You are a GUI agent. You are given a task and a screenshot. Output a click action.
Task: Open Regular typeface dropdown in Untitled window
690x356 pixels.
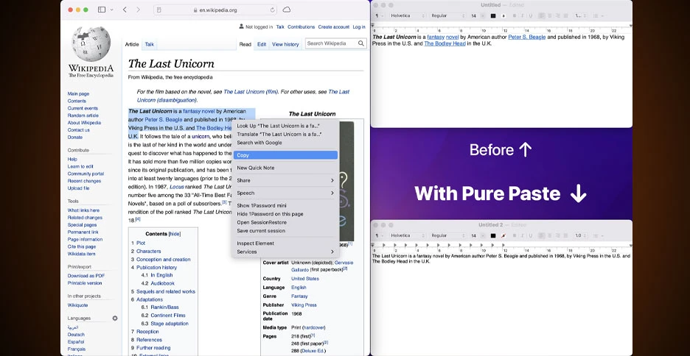[448, 15]
